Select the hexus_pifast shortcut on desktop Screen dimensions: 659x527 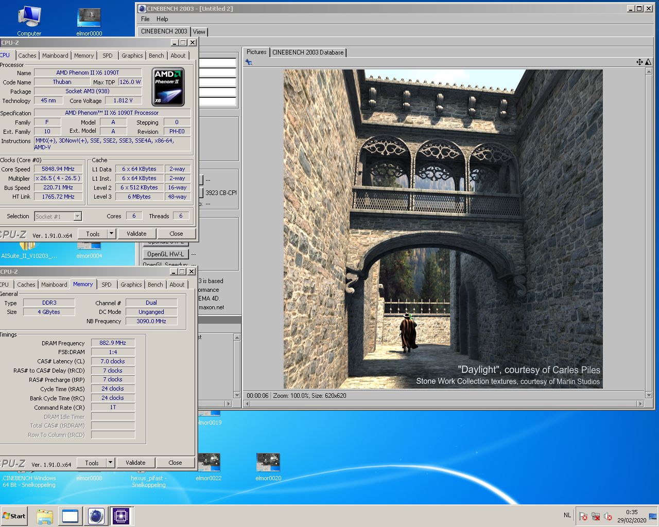coord(149,481)
